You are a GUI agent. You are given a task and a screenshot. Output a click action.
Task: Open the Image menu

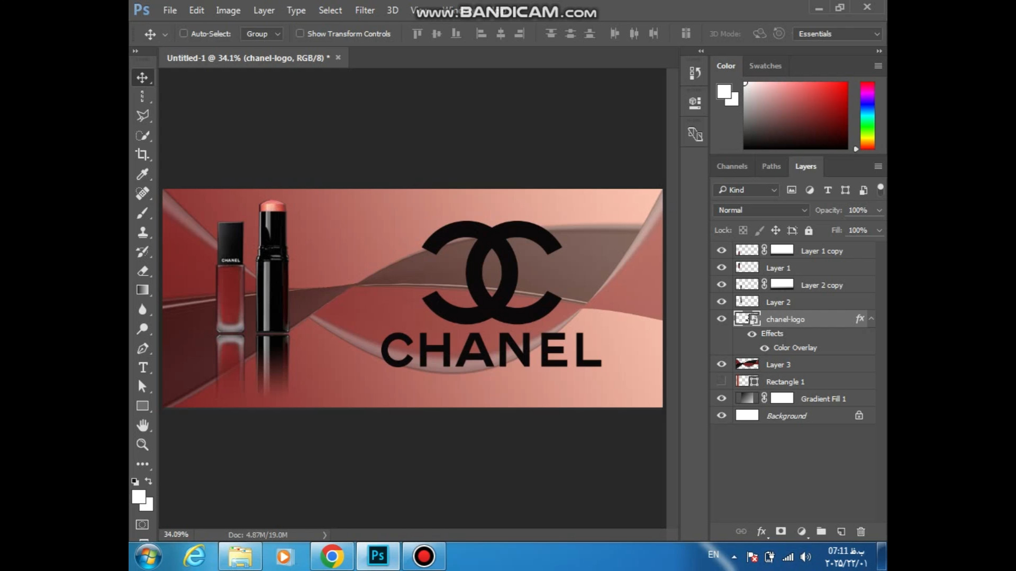[x=228, y=10]
